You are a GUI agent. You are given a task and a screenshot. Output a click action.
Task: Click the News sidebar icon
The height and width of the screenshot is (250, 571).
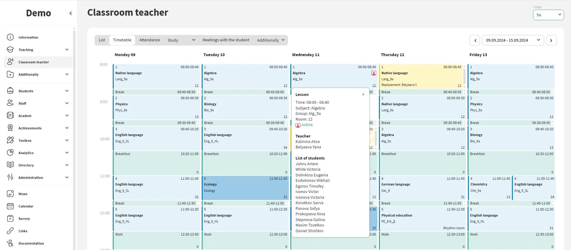tap(10, 194)
